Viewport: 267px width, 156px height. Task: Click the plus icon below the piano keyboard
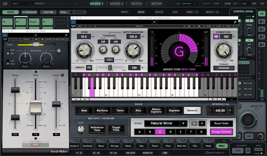[84, 99]
